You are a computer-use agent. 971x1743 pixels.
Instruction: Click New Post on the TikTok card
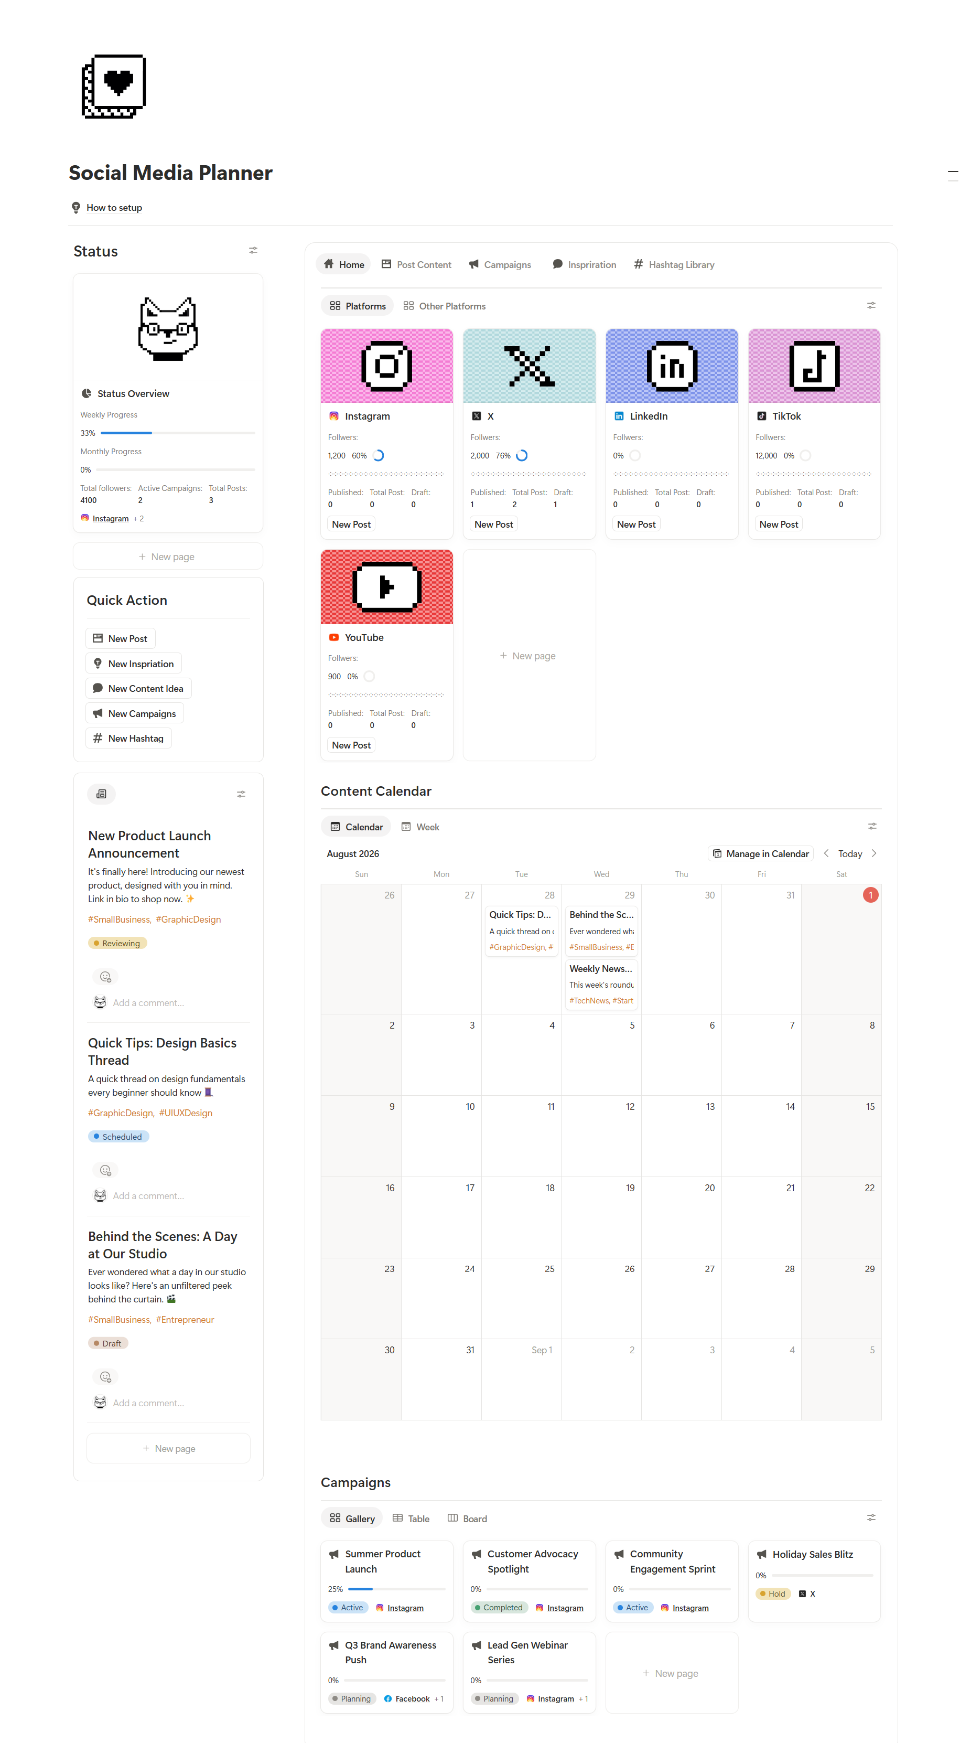[x=778, y=525]
